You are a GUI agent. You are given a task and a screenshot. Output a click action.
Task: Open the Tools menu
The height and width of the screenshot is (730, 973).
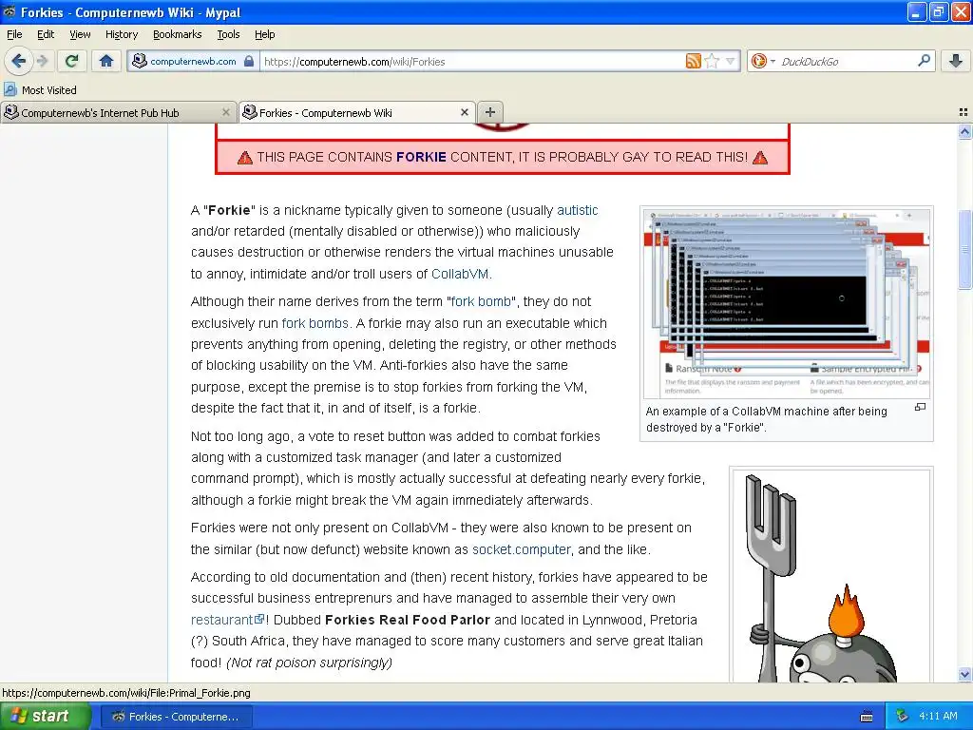(228, 34)
